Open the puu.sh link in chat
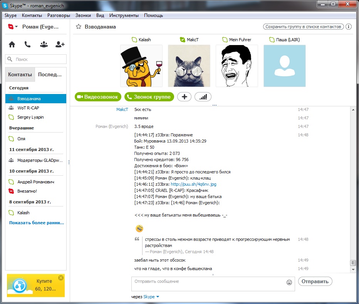The image size is (359, 304). tap(193, 184)
